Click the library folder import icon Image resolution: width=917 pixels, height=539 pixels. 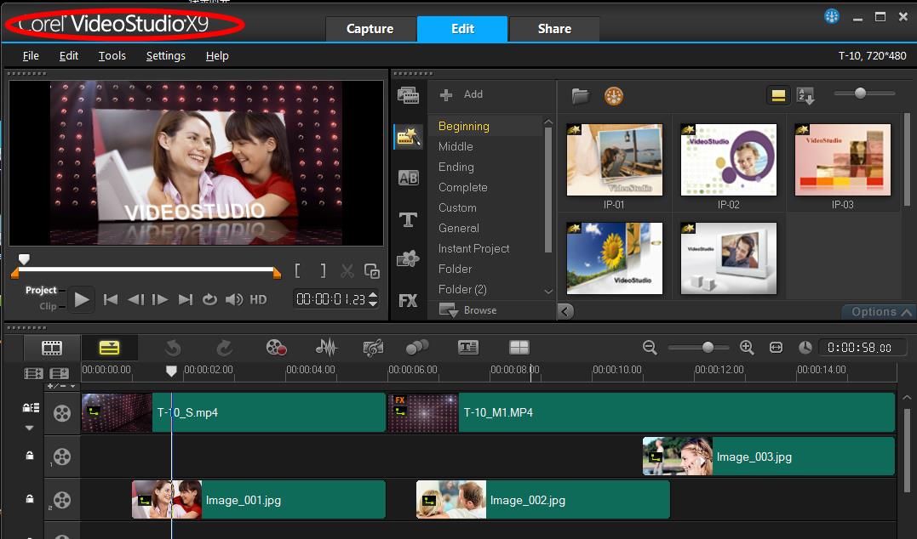coord(580,95)
